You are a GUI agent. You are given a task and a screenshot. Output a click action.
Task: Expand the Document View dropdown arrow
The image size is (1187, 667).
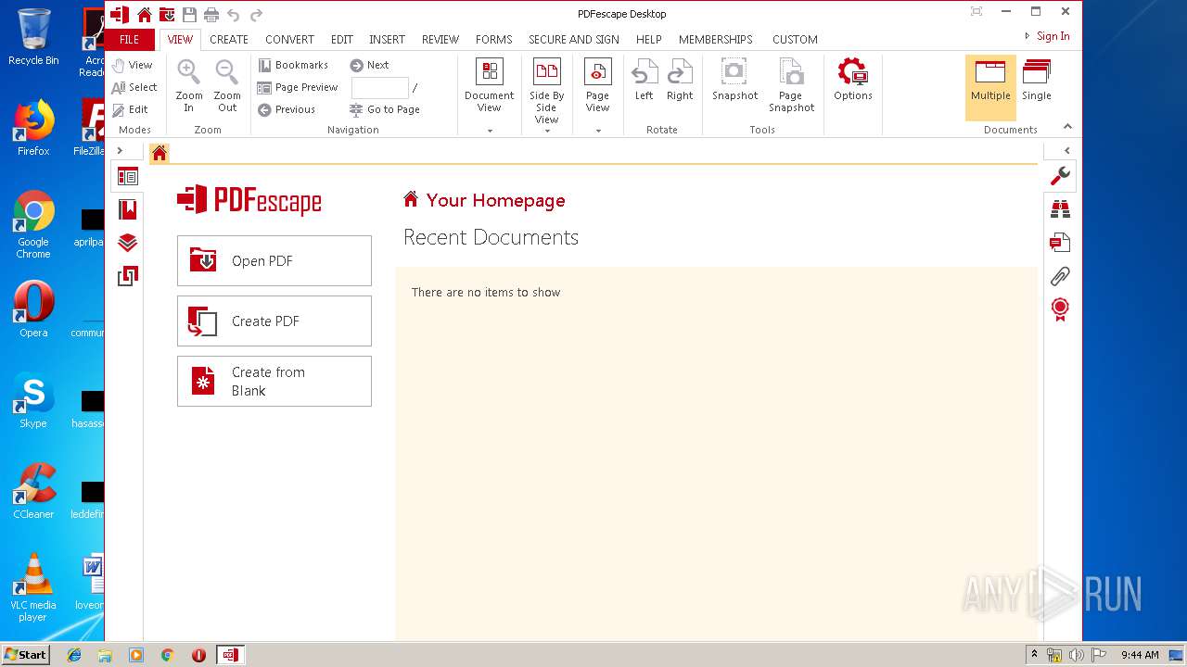pyautogui.click(x=490, y=131)
